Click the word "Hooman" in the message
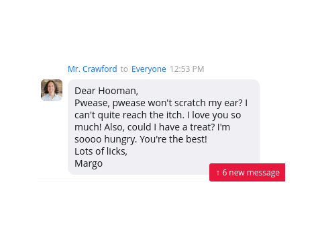322x242 pixels. click(x=118, y=91)
